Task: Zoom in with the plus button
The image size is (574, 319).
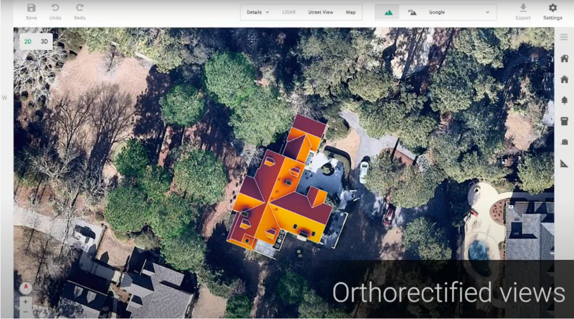Action: pos(25,301)
